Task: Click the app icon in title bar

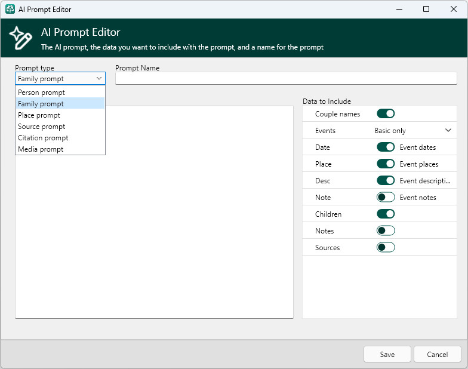Action: click(10, 10)
